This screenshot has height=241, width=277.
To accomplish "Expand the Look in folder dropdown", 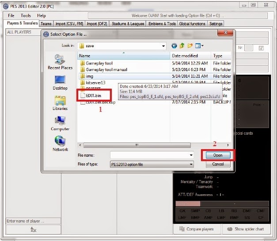I will pos(163,46).
